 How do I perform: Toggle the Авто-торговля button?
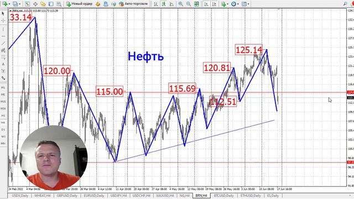133,4
